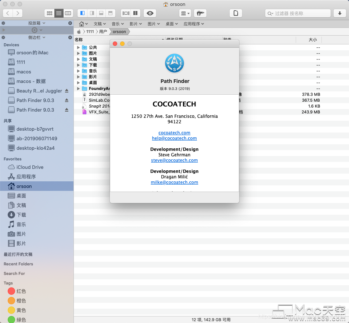Click the copy document toolbar icon

tap(236, 13)
